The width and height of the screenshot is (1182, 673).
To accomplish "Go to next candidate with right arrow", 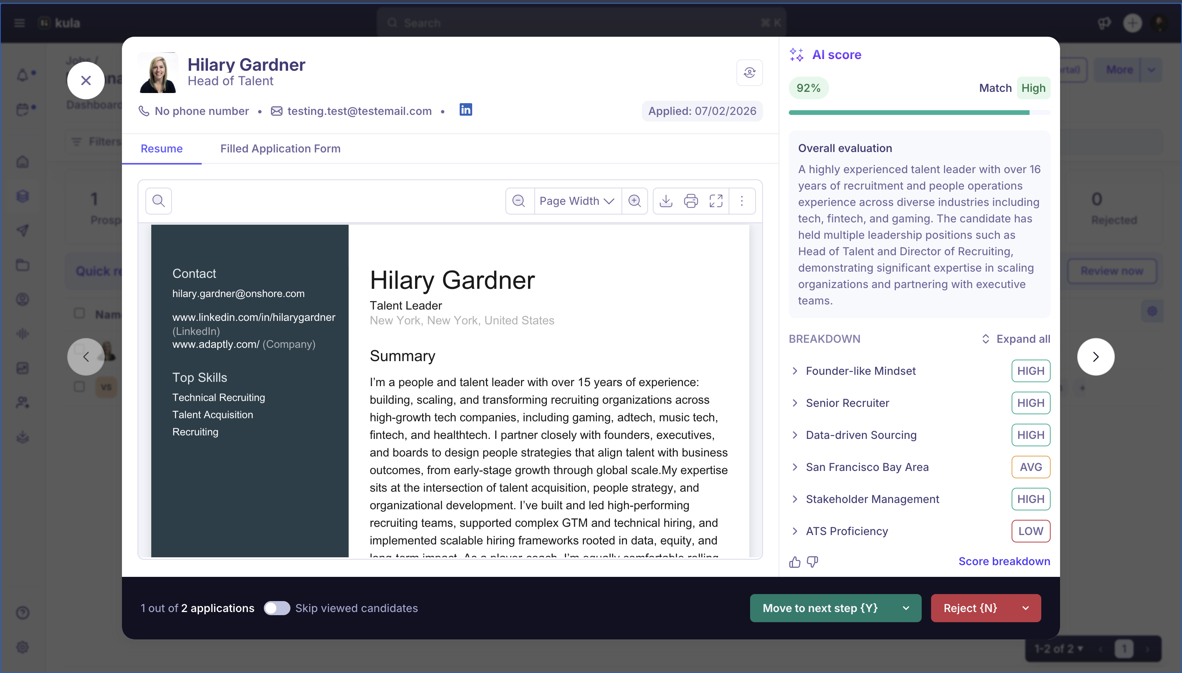I will click(x=1096, y=357).
